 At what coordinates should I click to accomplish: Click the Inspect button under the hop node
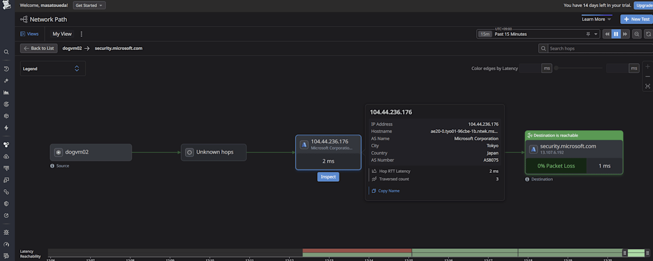[328, 177]
